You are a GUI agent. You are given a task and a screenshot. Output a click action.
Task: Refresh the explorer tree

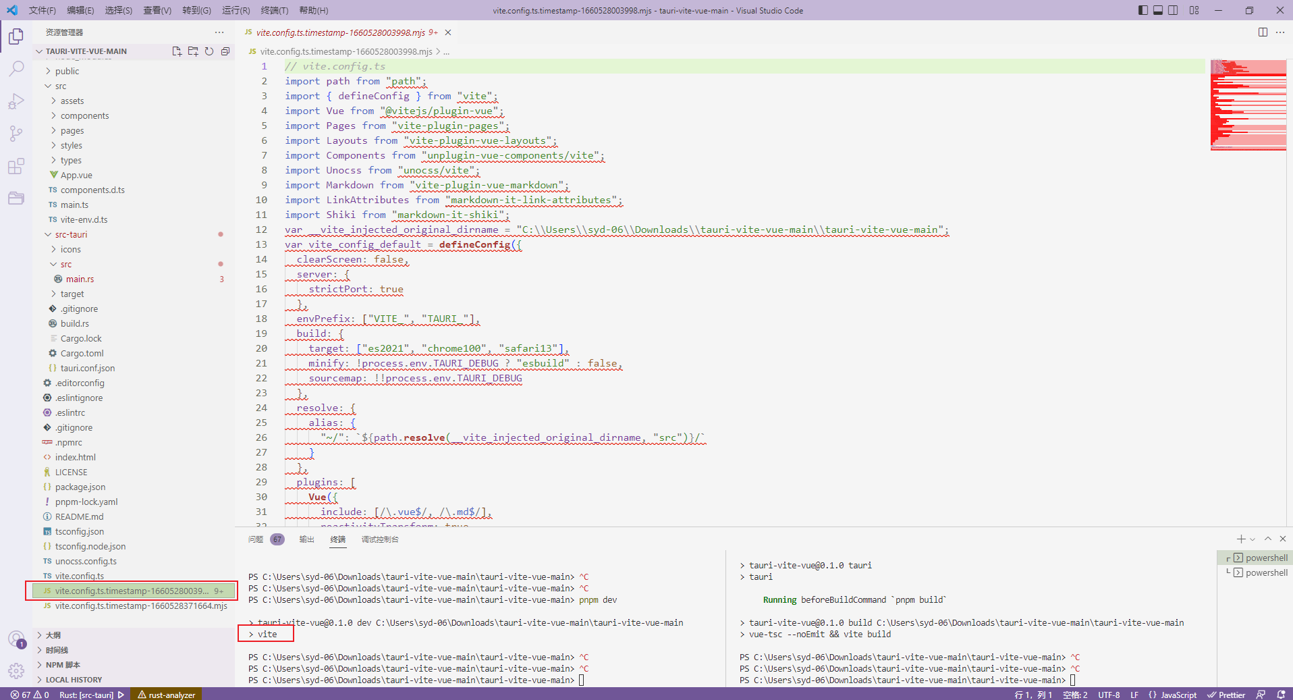209,51
